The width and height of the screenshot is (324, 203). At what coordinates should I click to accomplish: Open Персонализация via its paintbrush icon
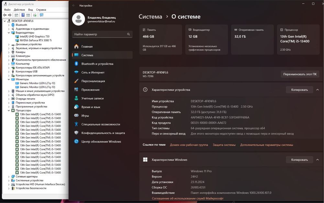76,81
